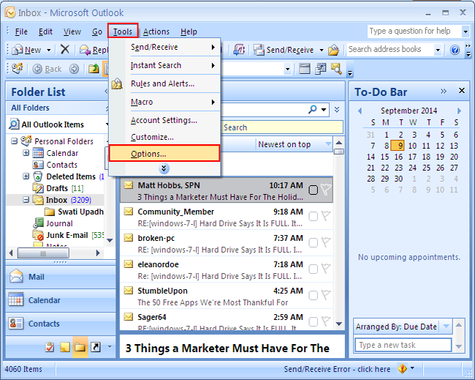Select September 16 in the calendar

tap(398, 157)
